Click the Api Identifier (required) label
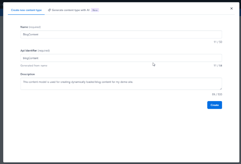Screen dimensions: 241x164 [35, 51]
